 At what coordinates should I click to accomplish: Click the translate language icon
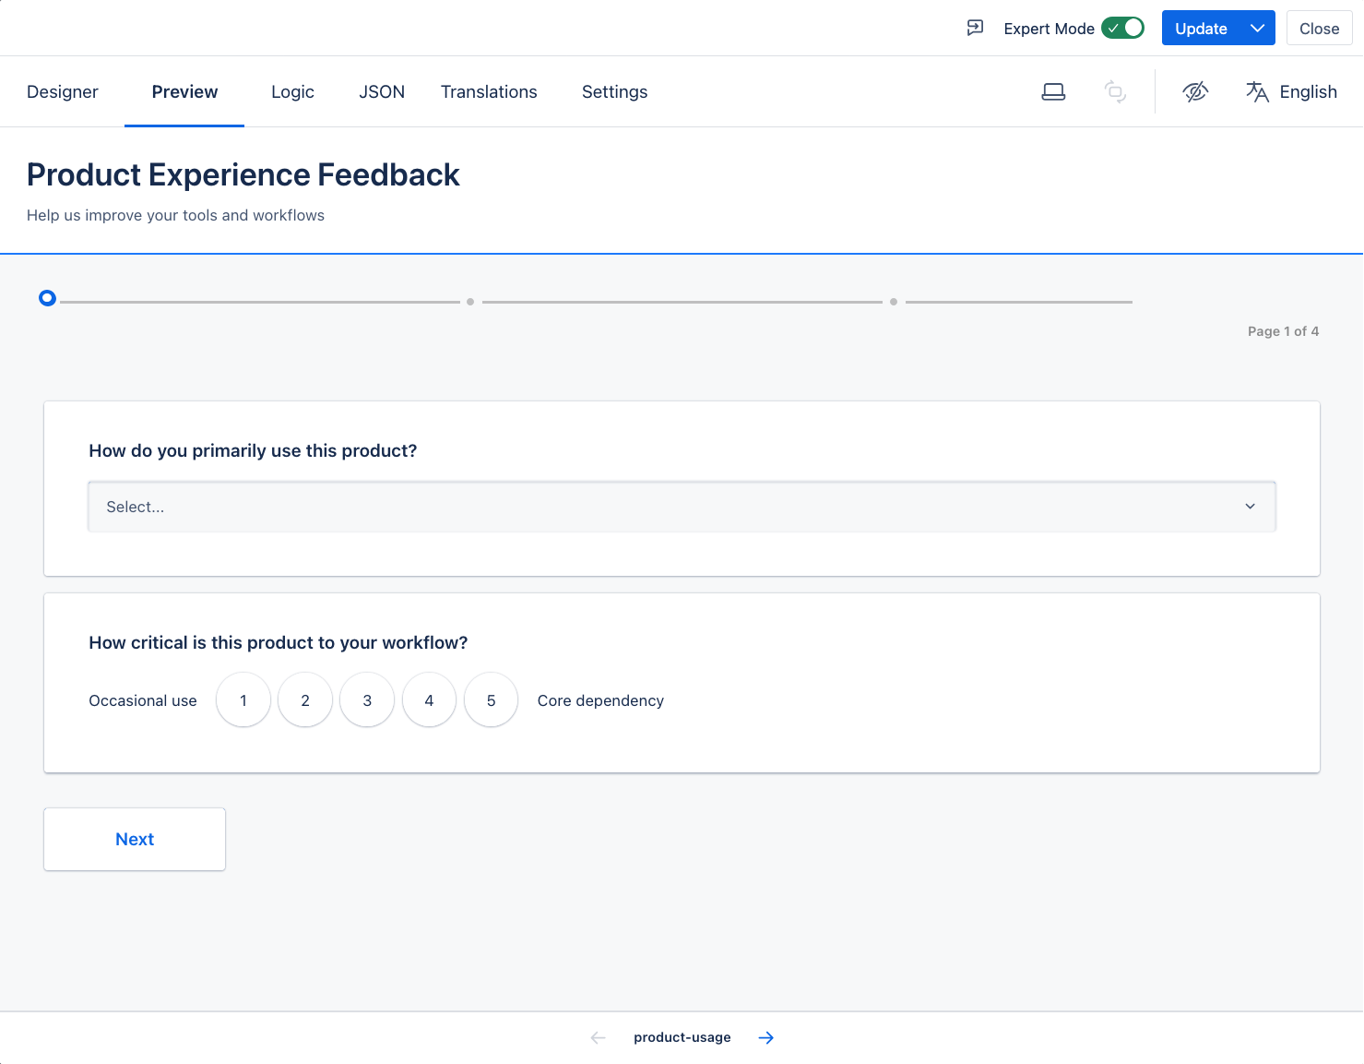pyautogui.click(x=1257, y=91)
